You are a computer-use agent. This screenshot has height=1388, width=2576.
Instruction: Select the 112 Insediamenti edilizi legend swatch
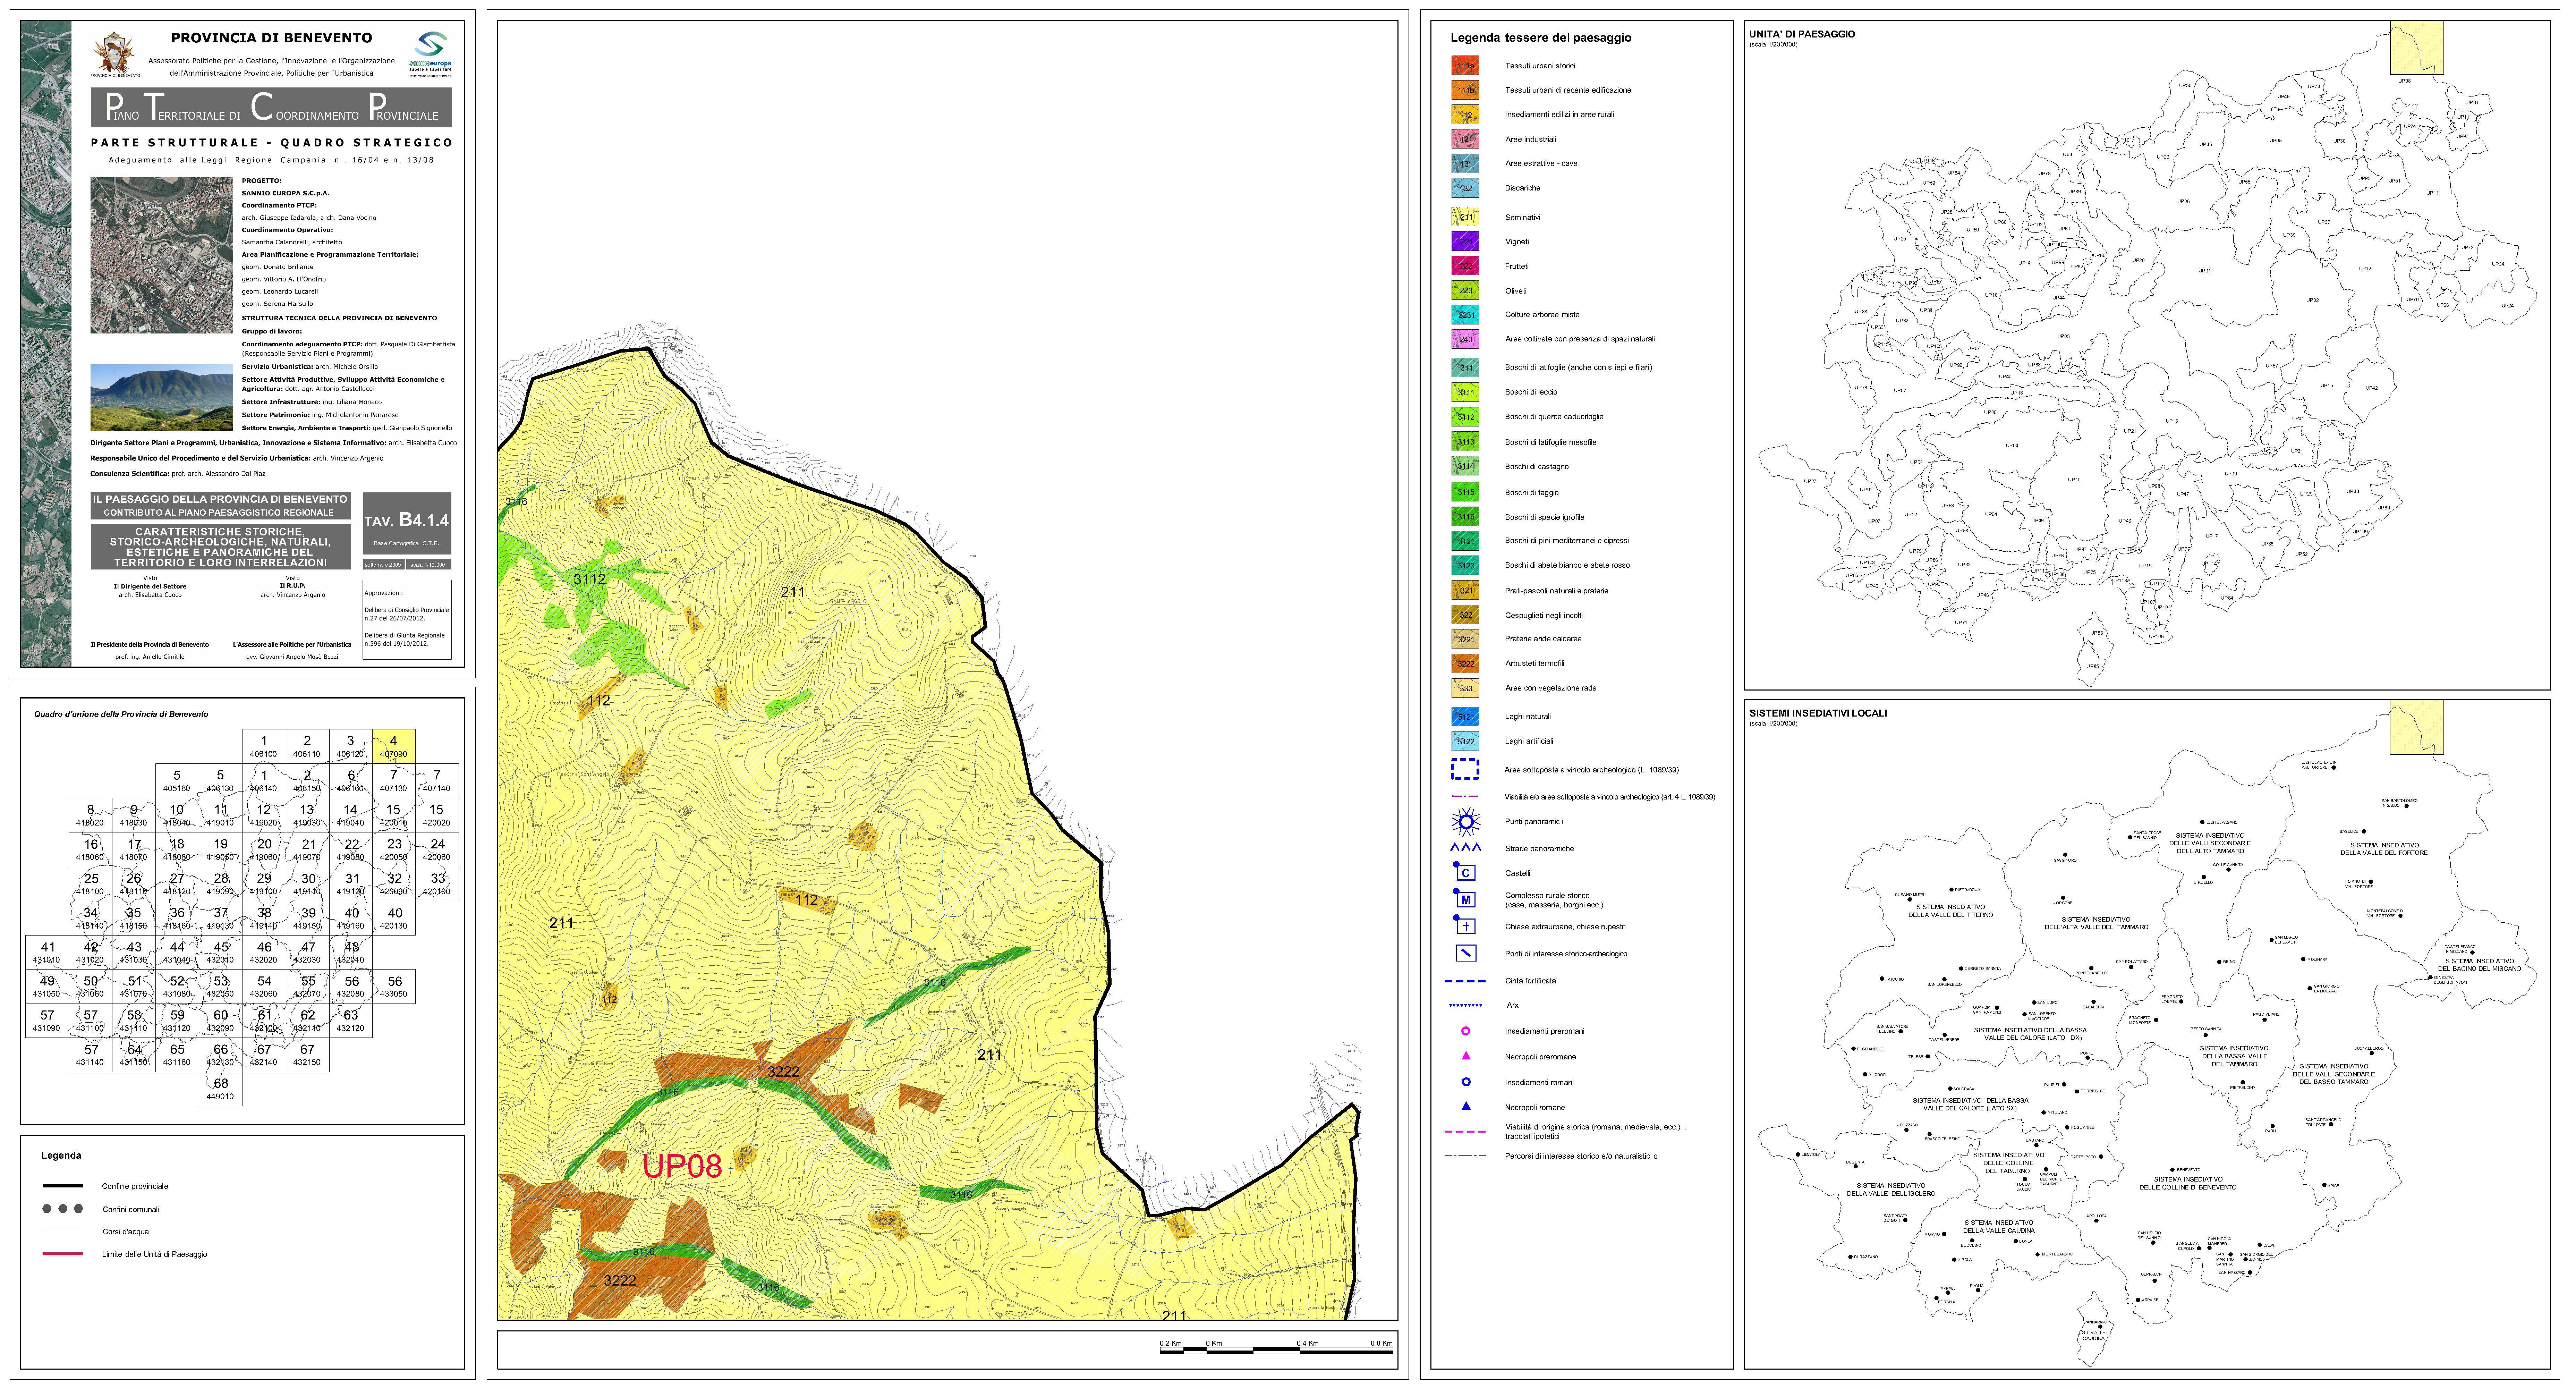pyautogui.click(x=1465, y=114)
